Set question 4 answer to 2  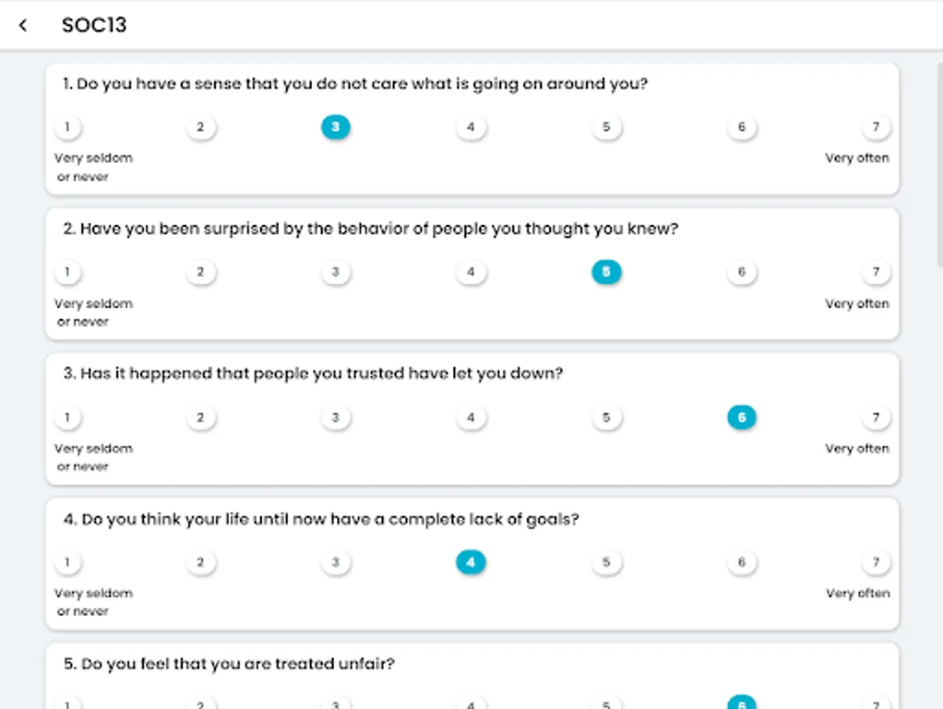coord(201,562)
